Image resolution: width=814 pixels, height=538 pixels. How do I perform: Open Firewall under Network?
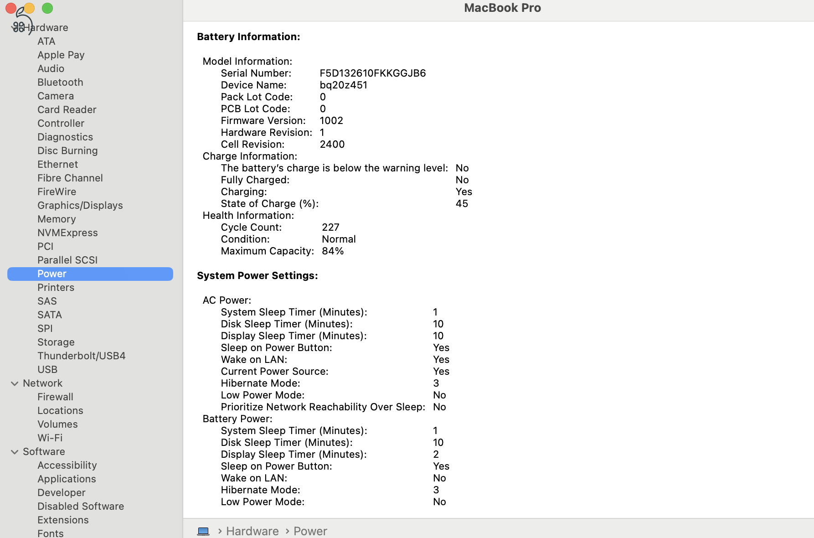[x=56, y=397]
